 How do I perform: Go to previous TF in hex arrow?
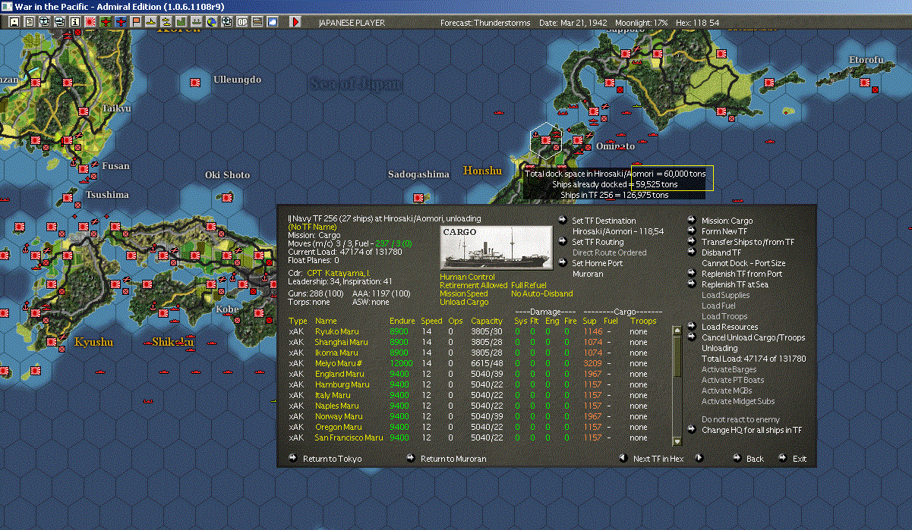click(x=623, y=458)
